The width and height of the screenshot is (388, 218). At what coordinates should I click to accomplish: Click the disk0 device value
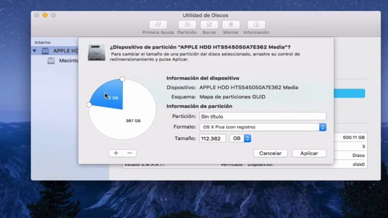pos(359,165)
